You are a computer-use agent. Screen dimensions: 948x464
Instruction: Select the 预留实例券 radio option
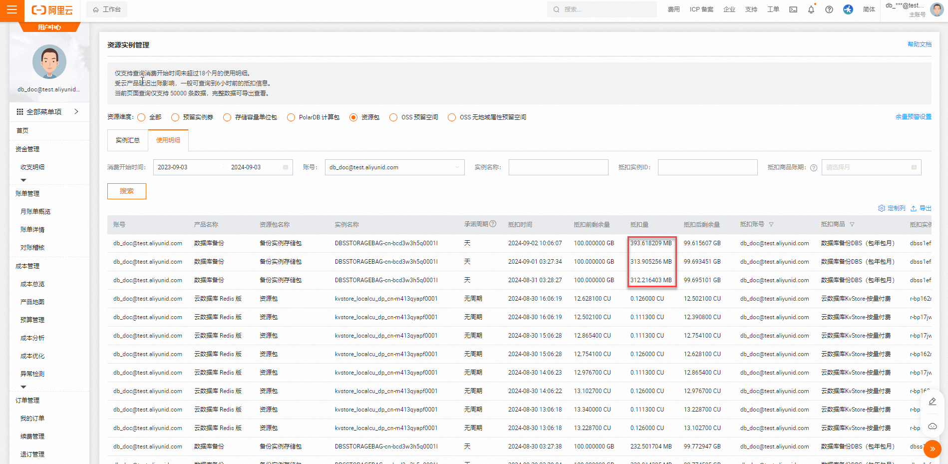click(175, 117)
